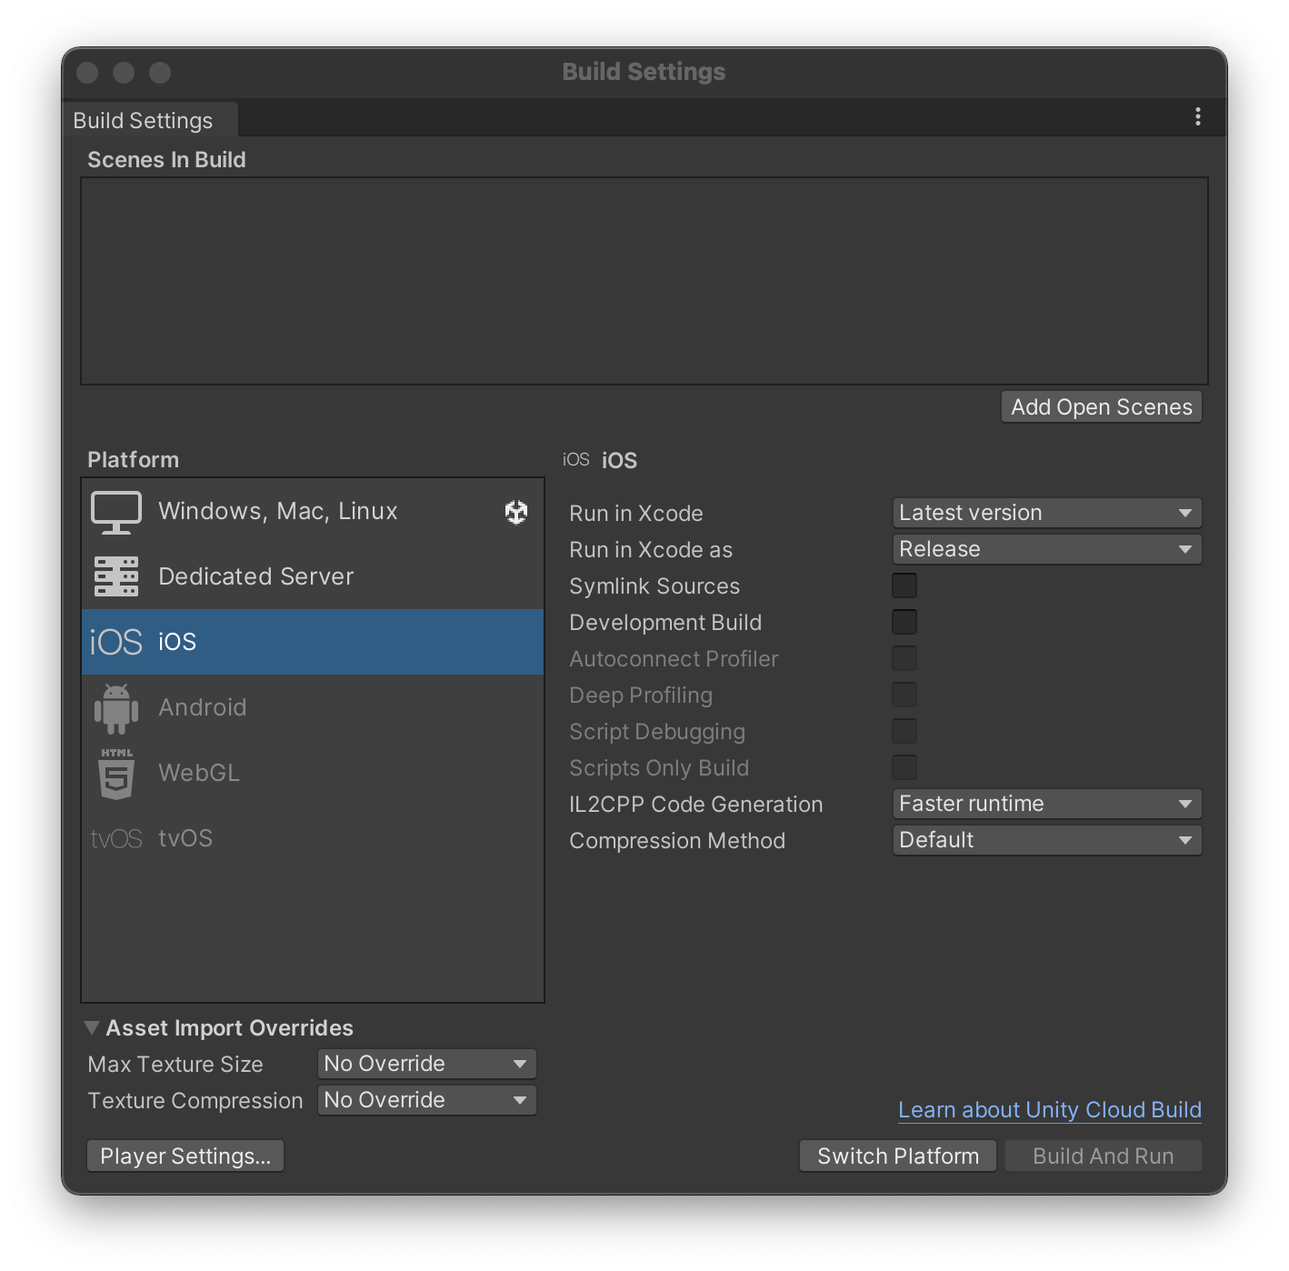Open the Compression Method dropdown

pyautogui.click(x=1047, y=840)
